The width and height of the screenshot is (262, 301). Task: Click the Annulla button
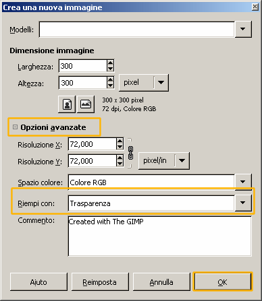[161, 282]
